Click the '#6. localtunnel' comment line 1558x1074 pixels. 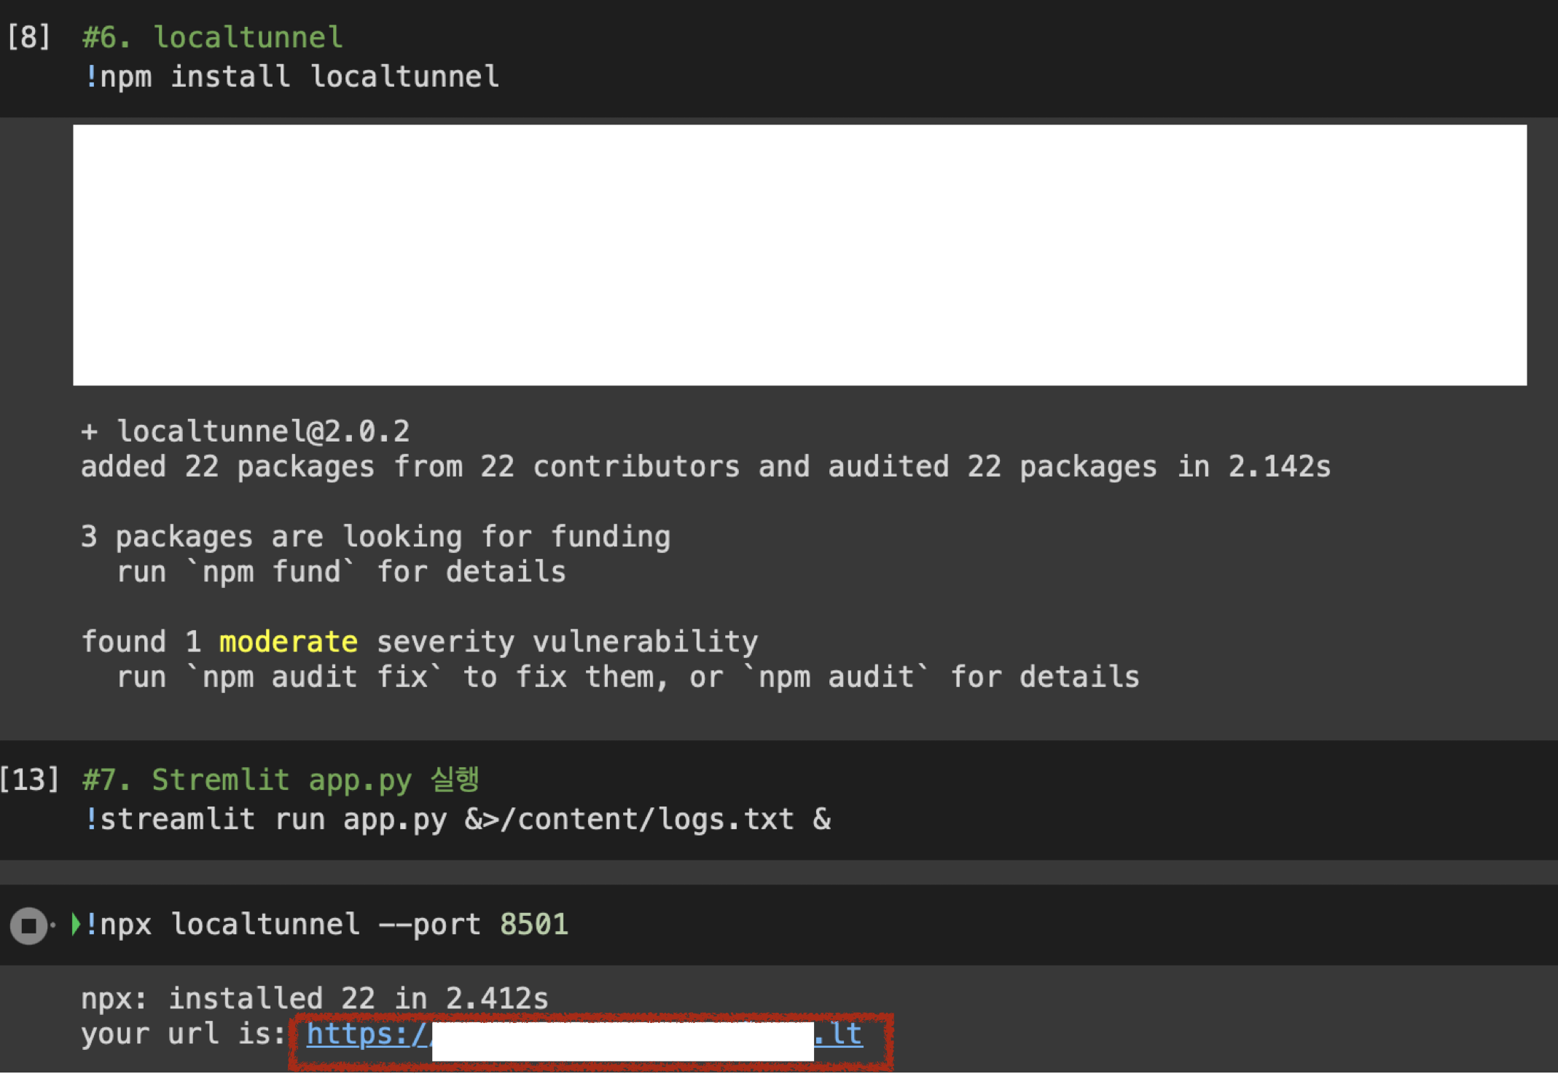pos(212,37)
